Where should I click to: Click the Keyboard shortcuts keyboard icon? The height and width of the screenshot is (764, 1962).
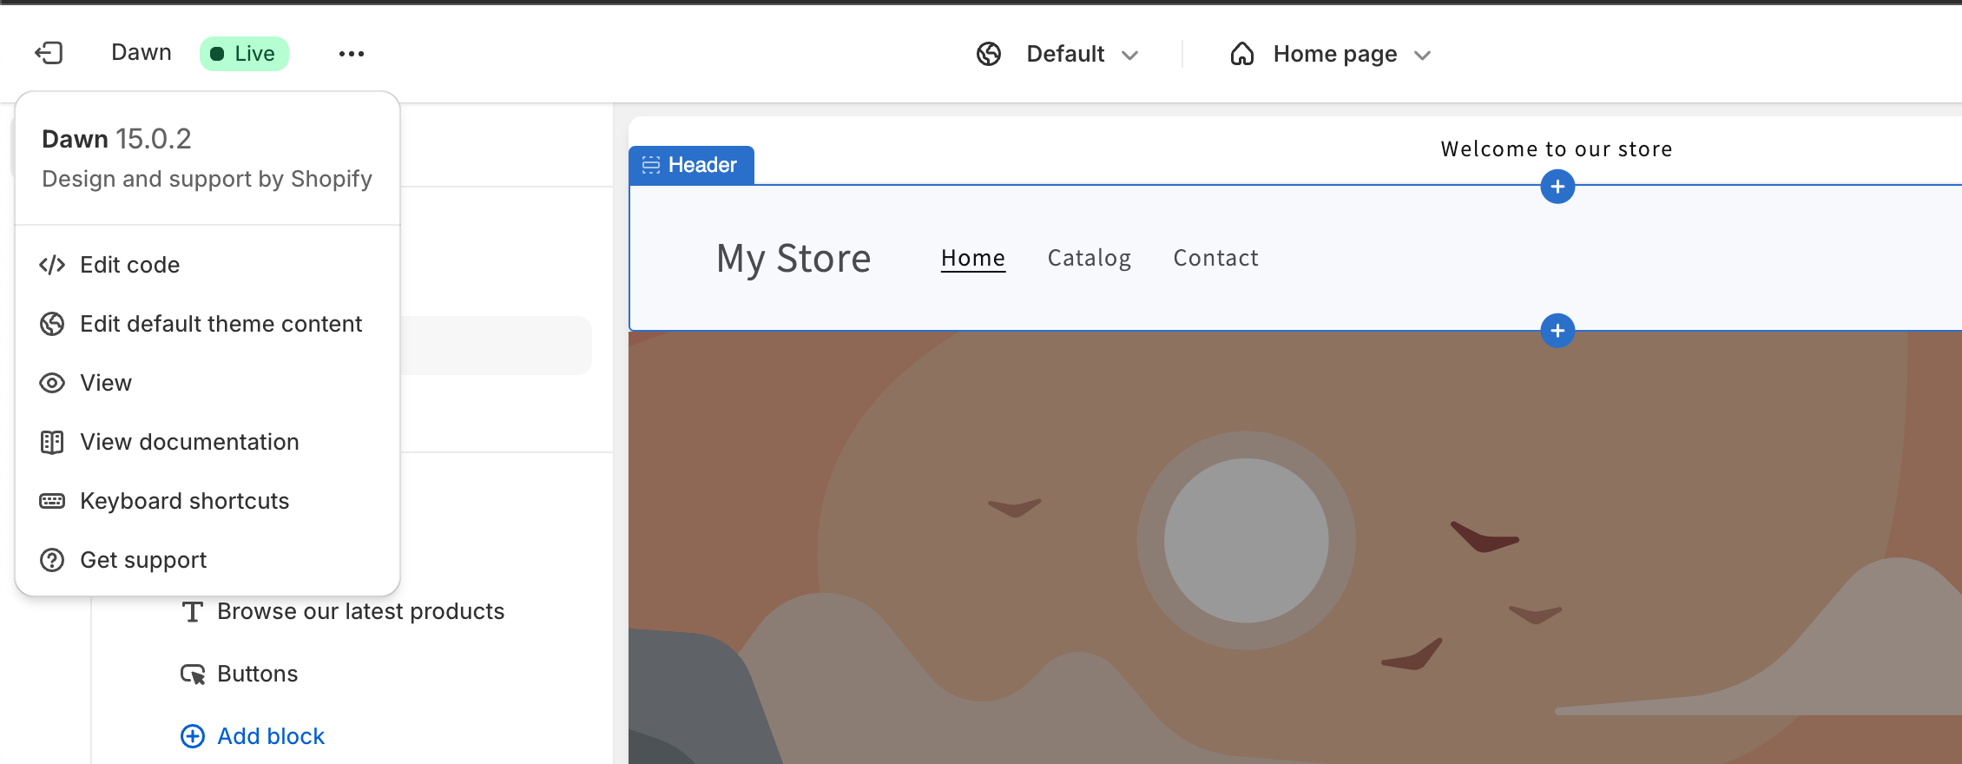[x=52, y=501]
